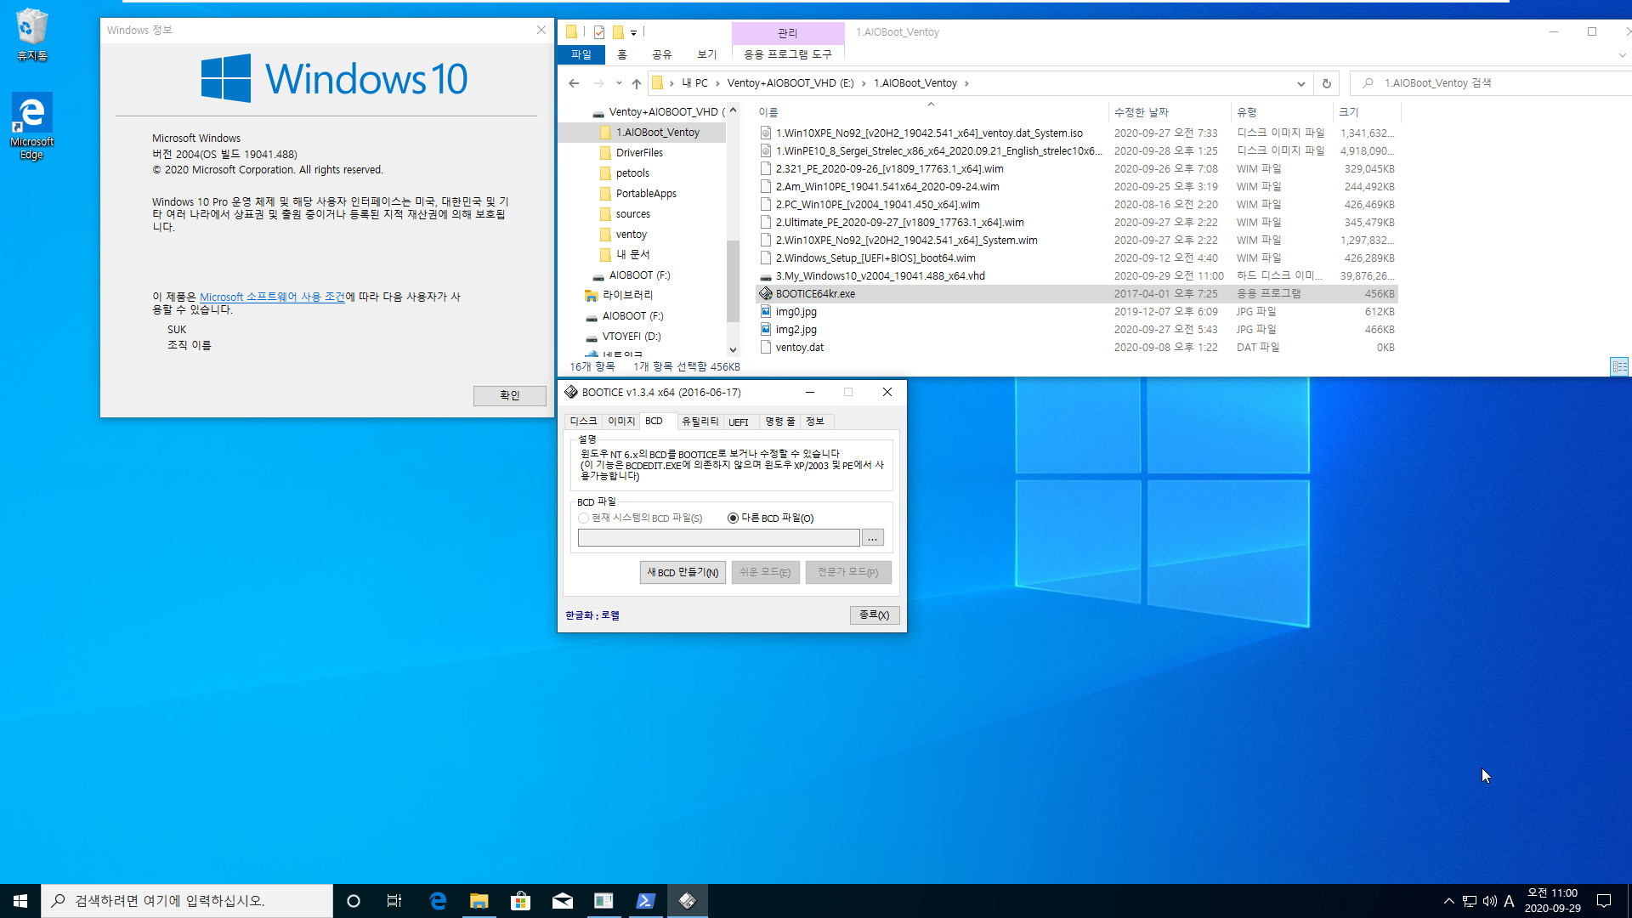The image size is (1632, 918).
Task: Open 응용 프로그램 도구 ribbon tab
Action: click(x=788, y=54)
